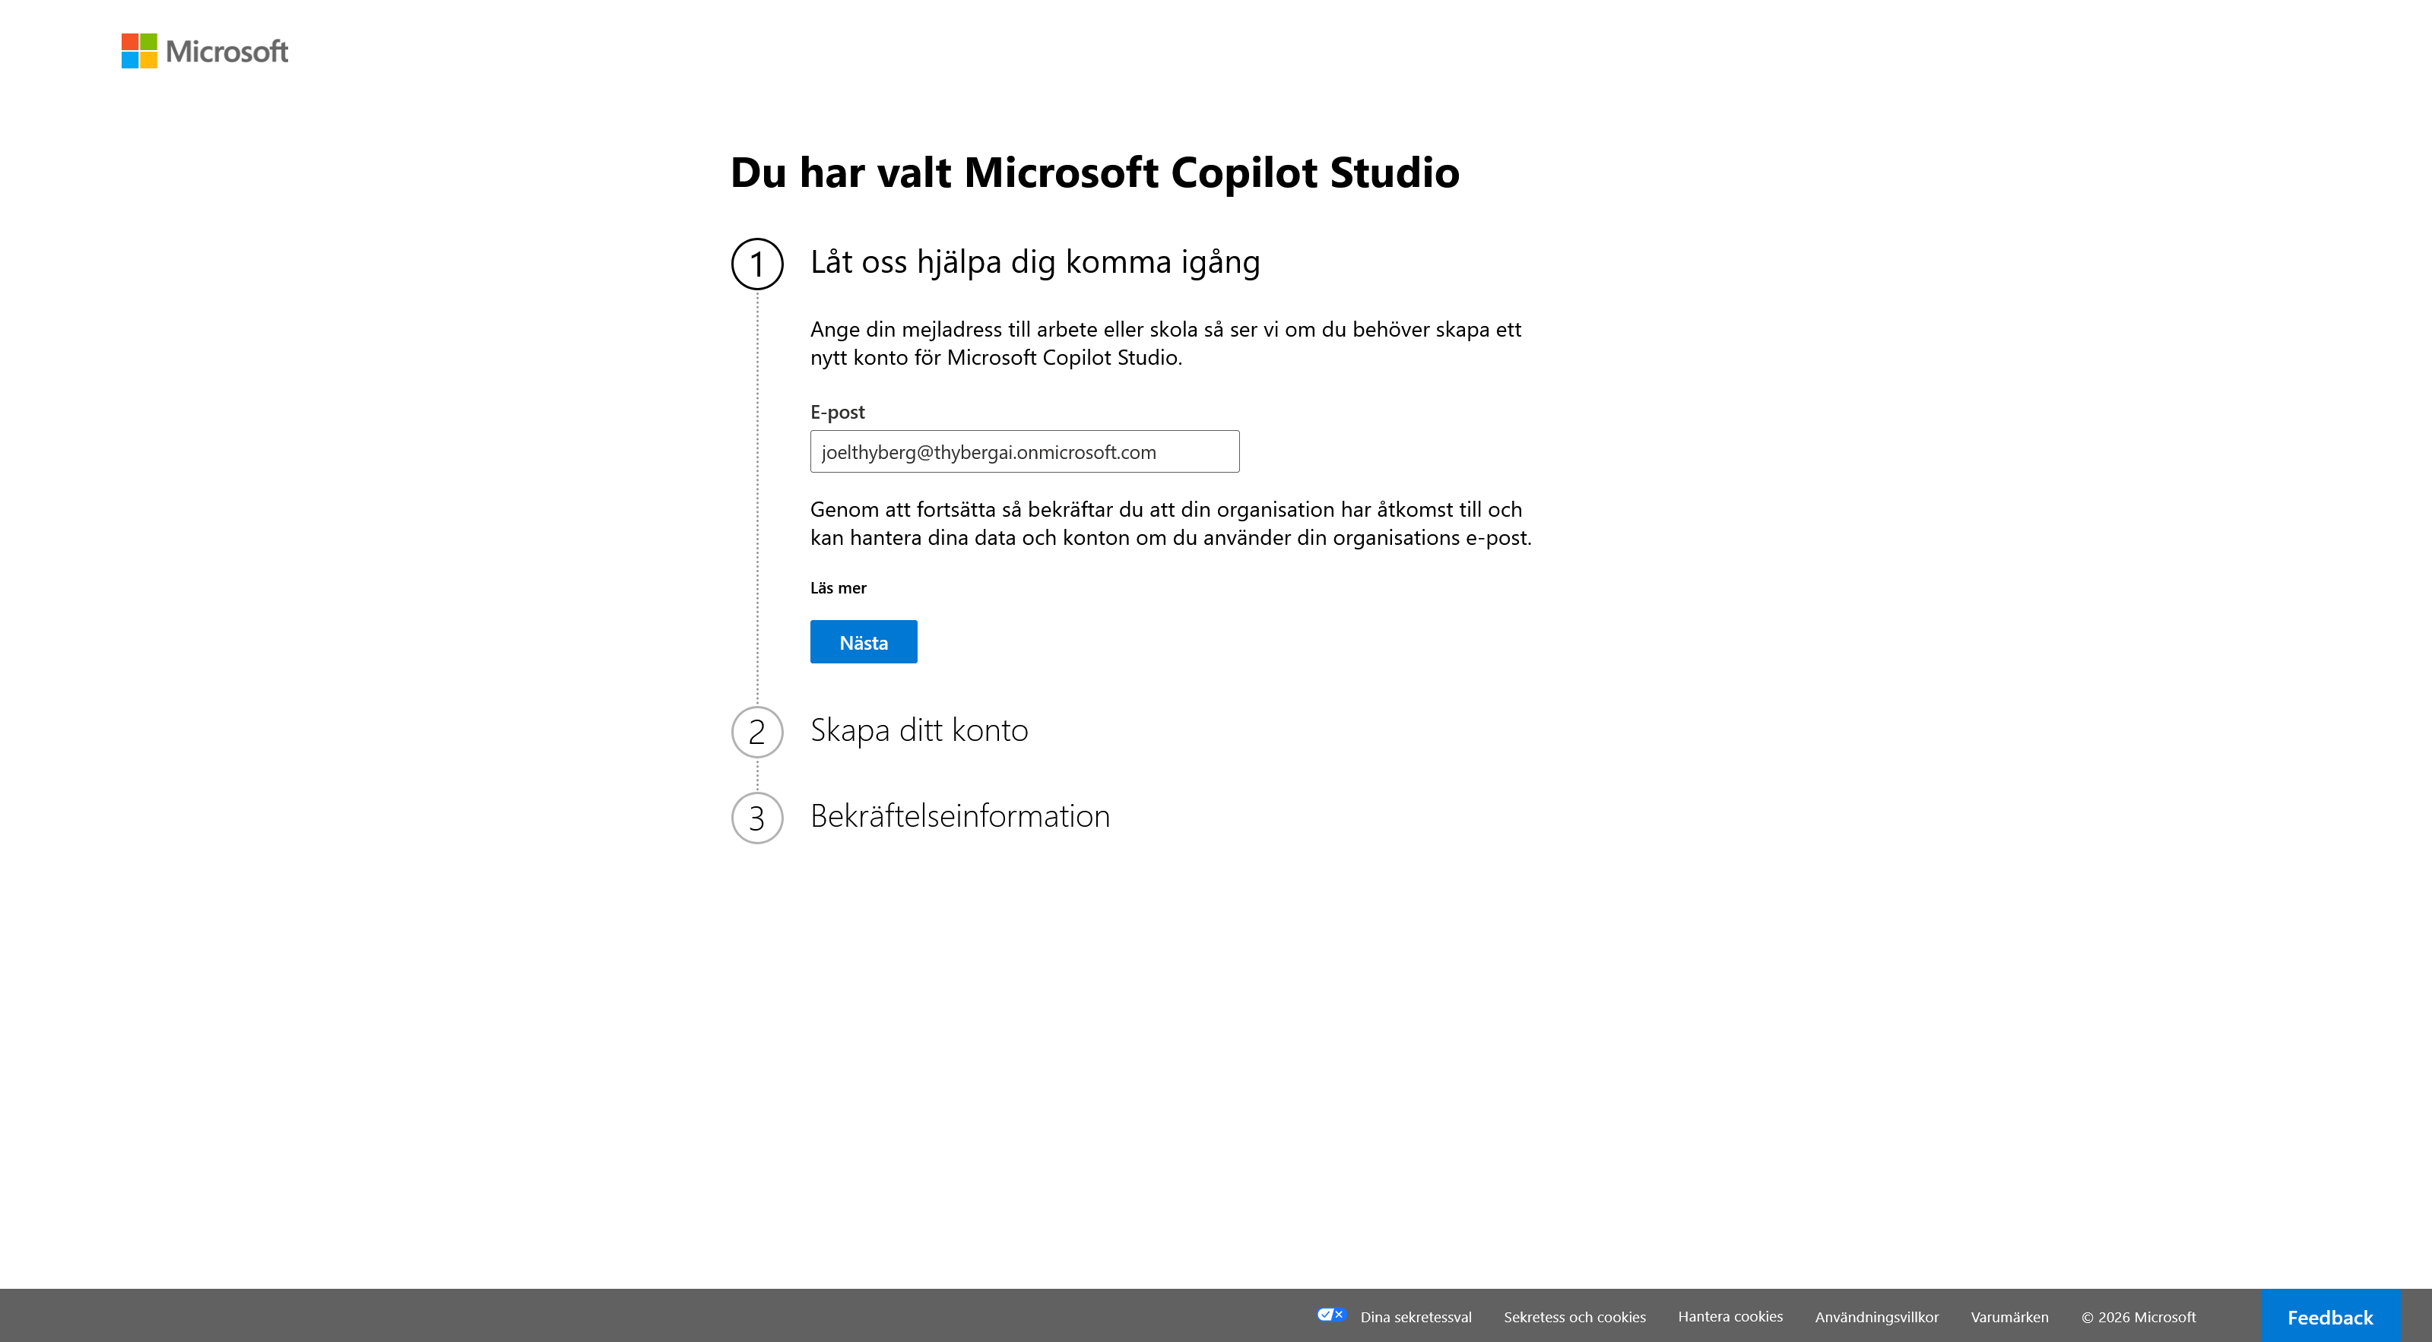Open the Användningsvillkor footer link
This screenshot has width=2432, height=1342.
tap(1876, 1316)
